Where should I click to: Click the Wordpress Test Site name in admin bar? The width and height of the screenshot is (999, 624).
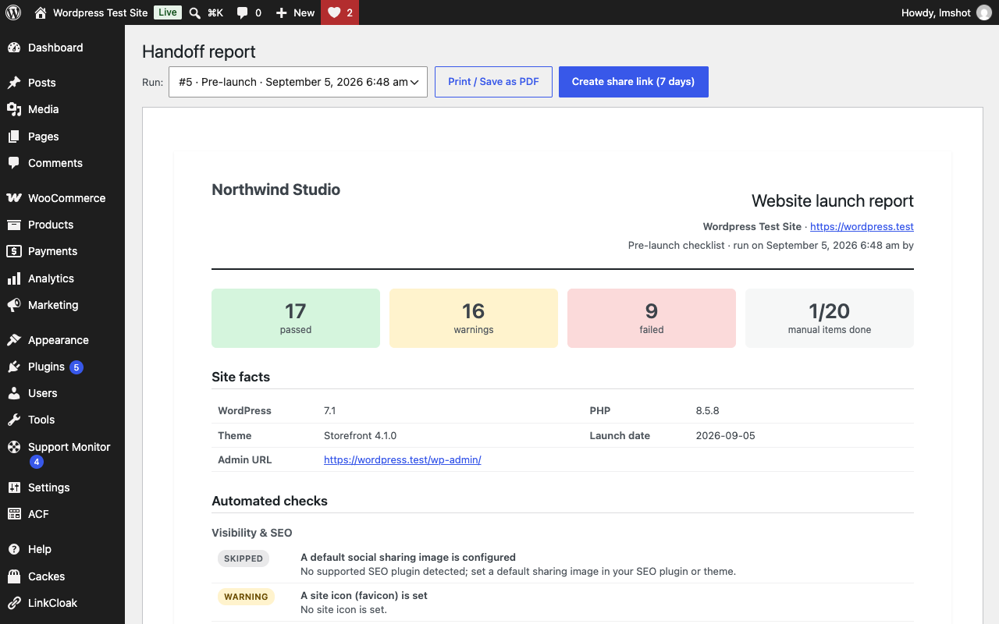(x=100, y=12)
